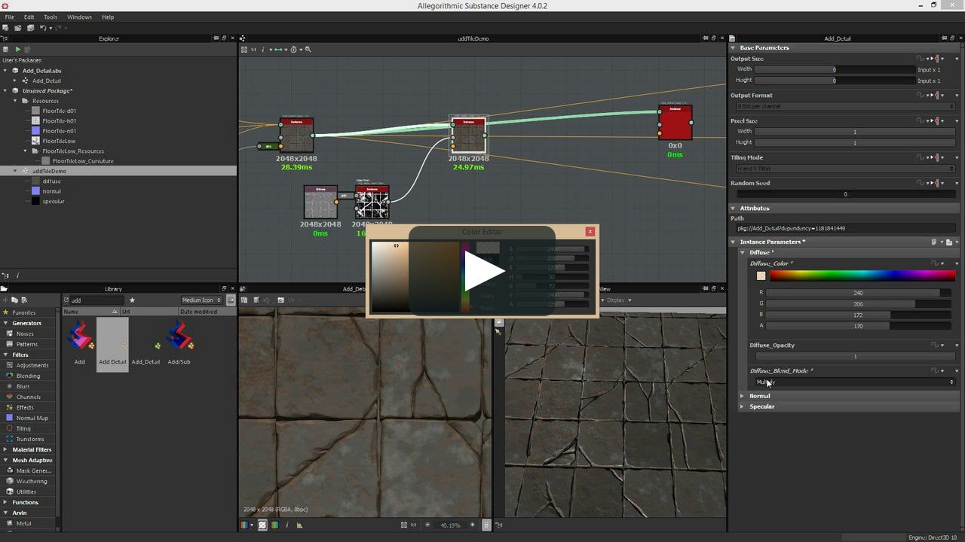Close the Color Editor dialog
This screenshot has height=542, width=965.
coord(590,232)
